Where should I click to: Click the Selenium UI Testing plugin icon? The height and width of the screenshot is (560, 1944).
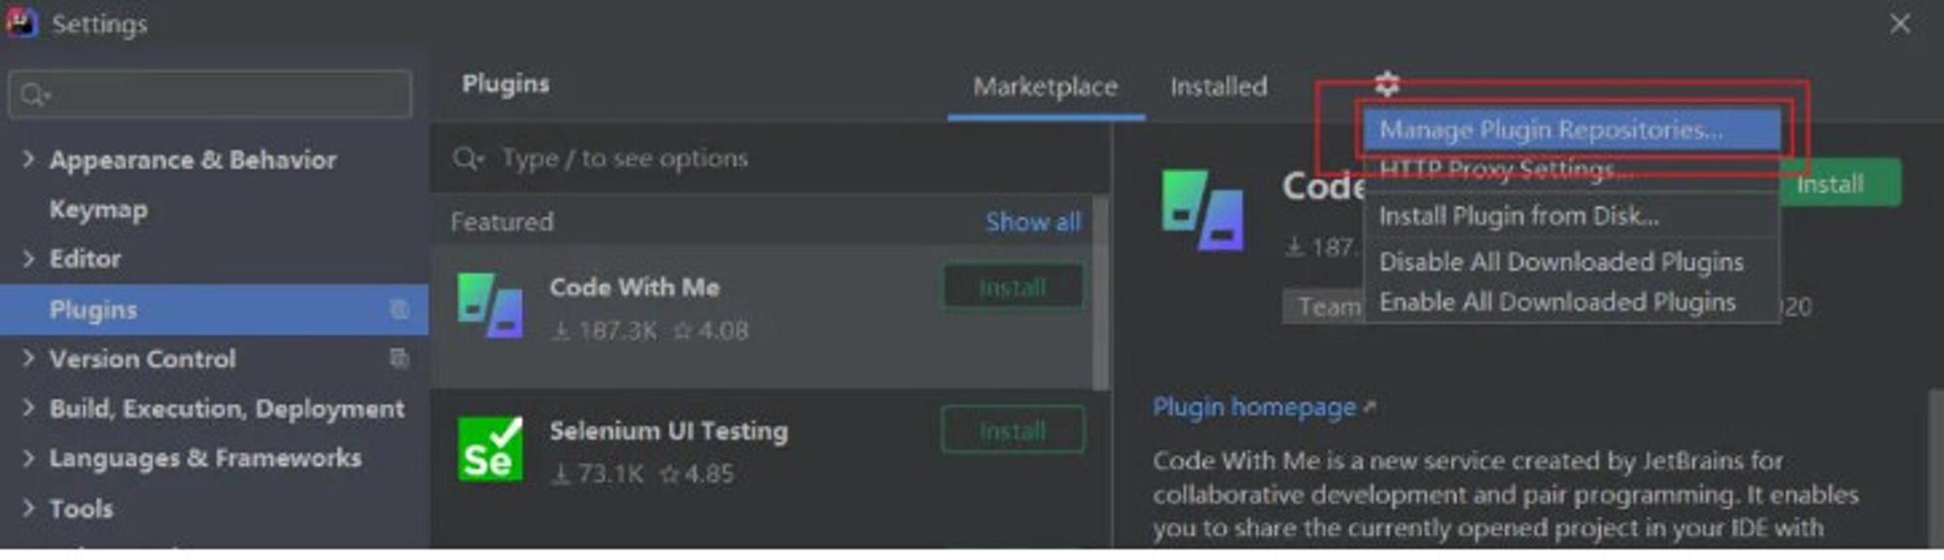click(490, 449)
